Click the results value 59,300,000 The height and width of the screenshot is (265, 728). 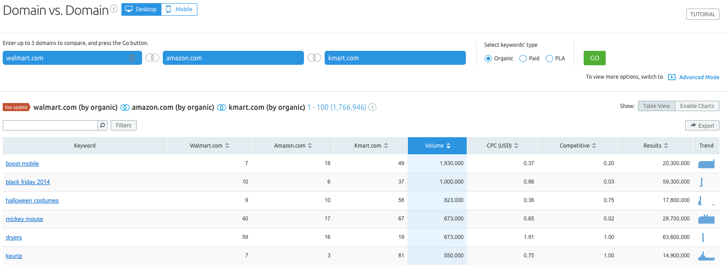click(676, 182)
